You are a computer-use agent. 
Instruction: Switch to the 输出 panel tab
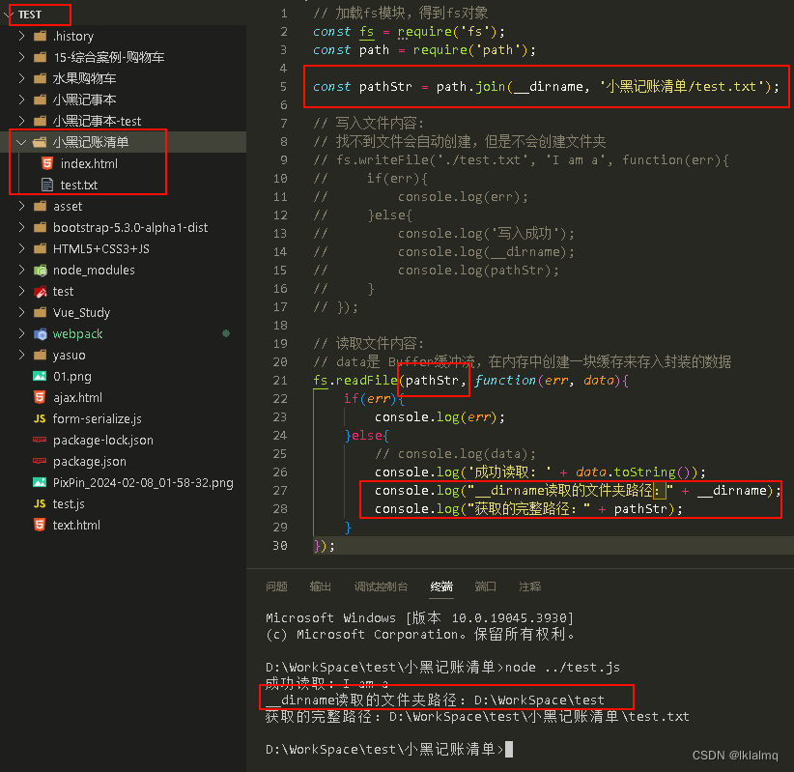320,586
